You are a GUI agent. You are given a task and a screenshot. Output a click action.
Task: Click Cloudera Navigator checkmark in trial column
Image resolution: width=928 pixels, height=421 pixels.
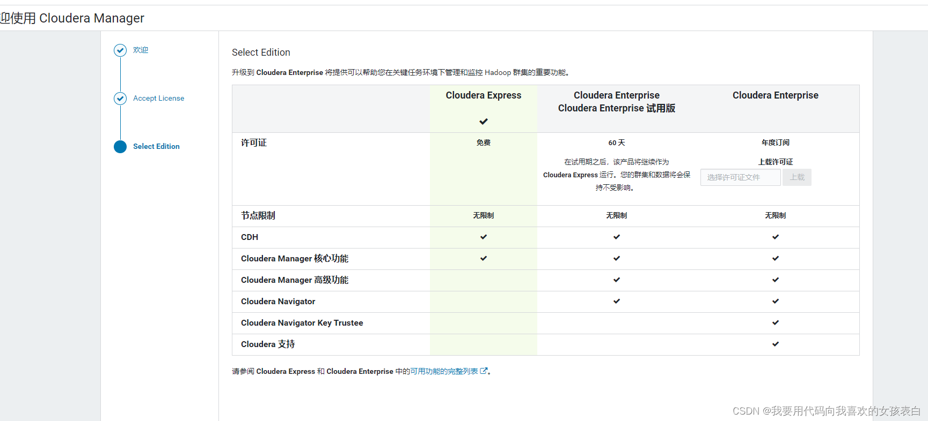[617, 301]
